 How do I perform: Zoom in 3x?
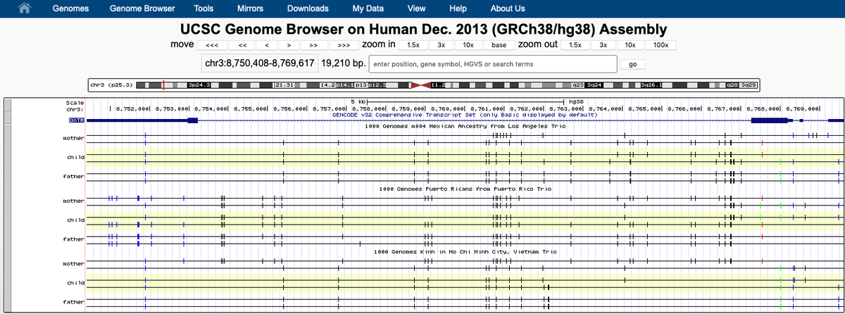pyautogui.click(x=441, y=45)
